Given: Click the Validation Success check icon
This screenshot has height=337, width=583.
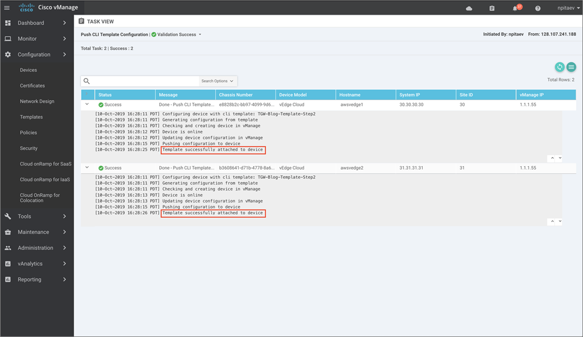Looking at the screenshot, I should (x=154, y=35).
